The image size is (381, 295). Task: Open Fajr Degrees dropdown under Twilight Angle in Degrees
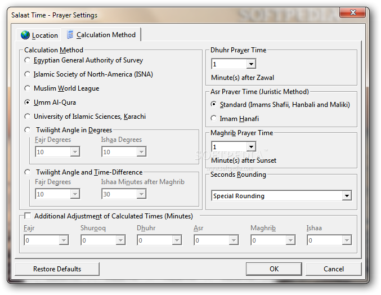[75, 152]
